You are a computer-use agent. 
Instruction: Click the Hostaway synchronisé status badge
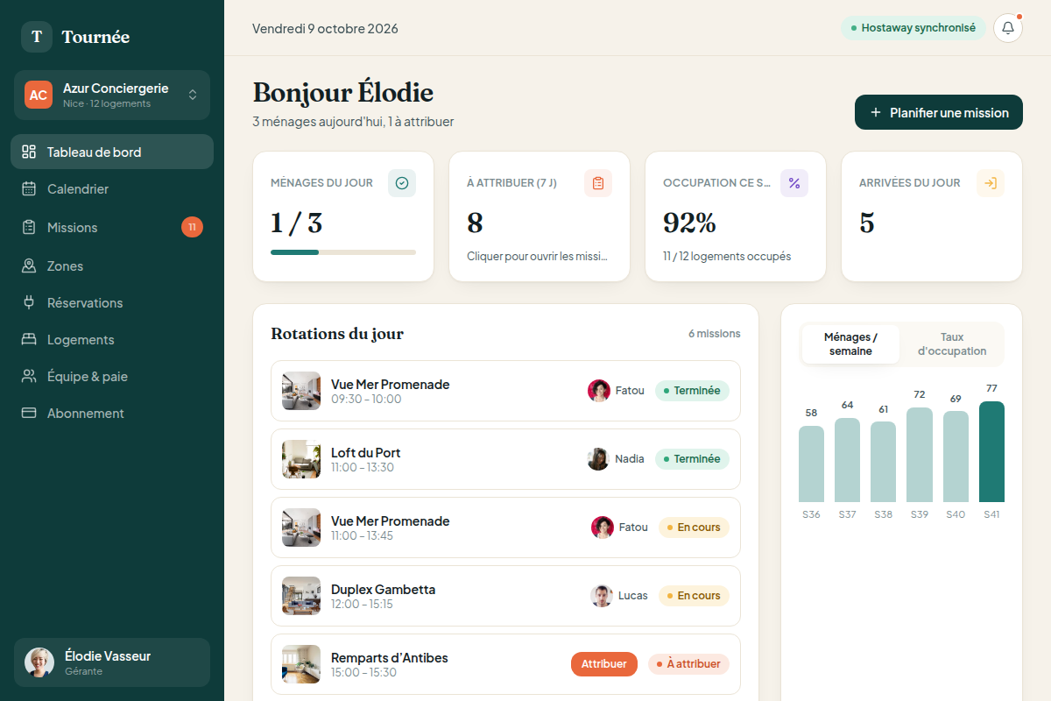pos(913,28)
